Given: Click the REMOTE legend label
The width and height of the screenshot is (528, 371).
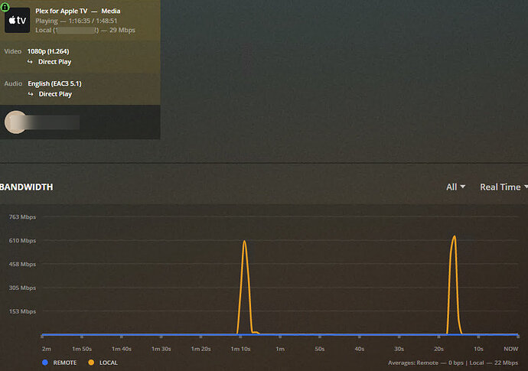Looking at the screenshot, I should coord(64,363).
